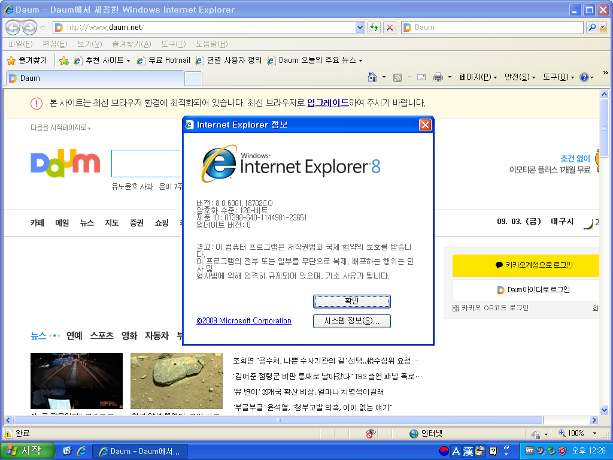The height and width of the screenshot is (460, 613).
Task: Open recent pages dropdown beside Forward button
Action: pos(43,28)
